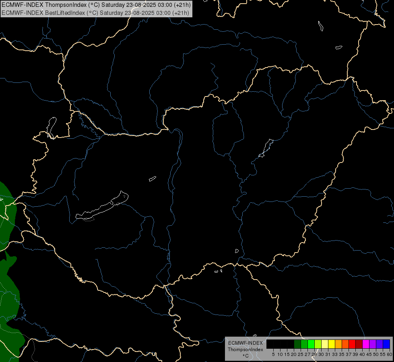Click the dark orange 35-37 legend swatch

pyautogui.click(x=345, y=344)
